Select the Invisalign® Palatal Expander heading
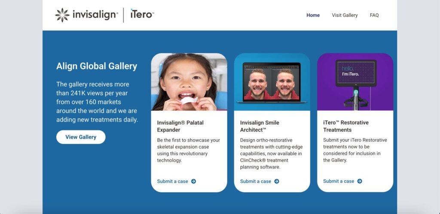Viewport: 440px width, 214px height. (x=180, y=126)
